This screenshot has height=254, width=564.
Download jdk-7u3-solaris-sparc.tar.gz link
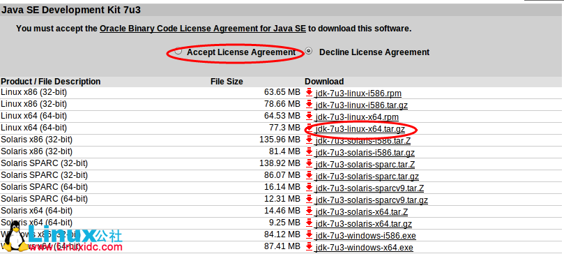coord(367,177)
